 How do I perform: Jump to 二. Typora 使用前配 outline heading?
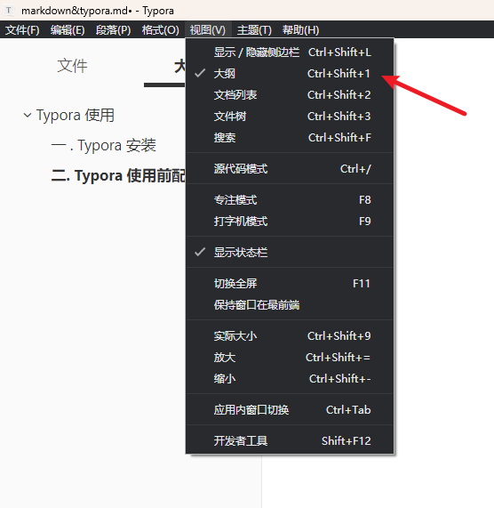(118, 175)
